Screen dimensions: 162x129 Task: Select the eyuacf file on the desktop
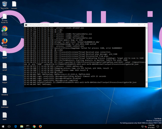5,55
